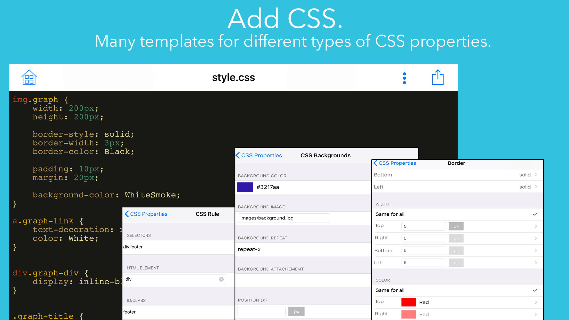Open Top Red color row chevron
The image size is (569, 320).
tap(536, 302)
